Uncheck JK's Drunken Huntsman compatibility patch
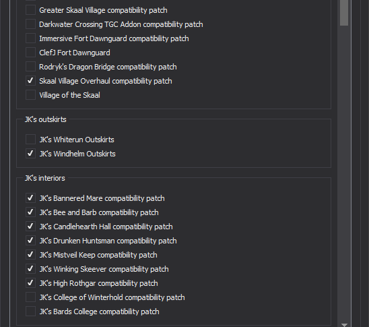Image resolution: width=369 pixels, height=327 pixels. (30, 241)
